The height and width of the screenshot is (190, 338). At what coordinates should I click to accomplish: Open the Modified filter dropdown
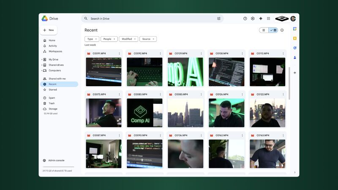(128, 39)
